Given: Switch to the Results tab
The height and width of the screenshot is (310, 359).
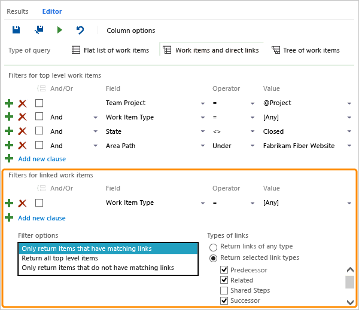Looking at the screenshot, I should click(x=17, y=11).
